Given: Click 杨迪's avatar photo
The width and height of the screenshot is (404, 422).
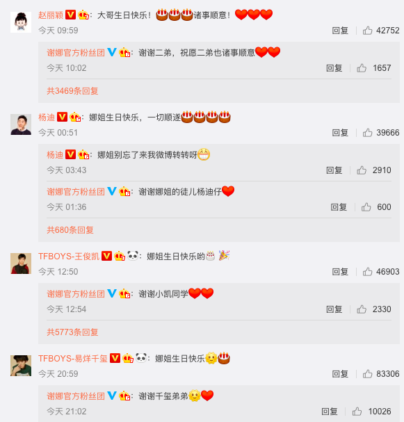Looking at the screenshot, I should point(21,124).
